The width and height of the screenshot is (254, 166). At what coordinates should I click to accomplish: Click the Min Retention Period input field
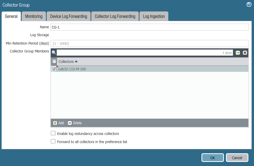click(x=149, y=43)
